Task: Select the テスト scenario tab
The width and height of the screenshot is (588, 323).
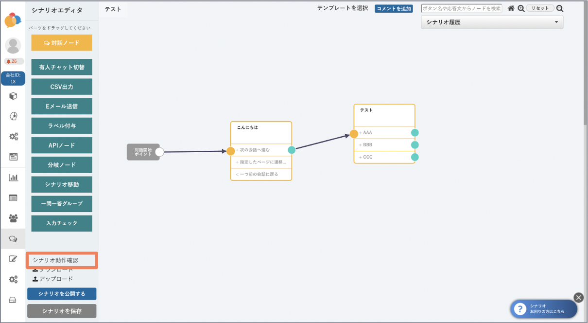Action: click(x=113, y=9)
